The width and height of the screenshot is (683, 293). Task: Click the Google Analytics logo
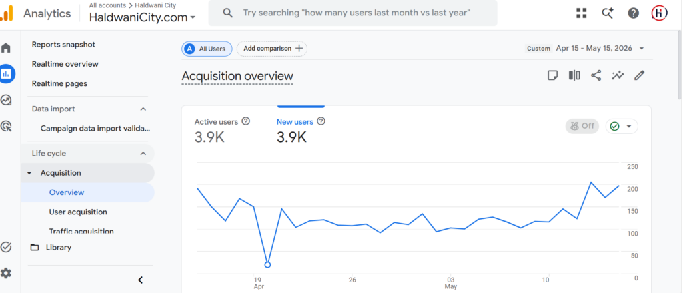point(7,13)
